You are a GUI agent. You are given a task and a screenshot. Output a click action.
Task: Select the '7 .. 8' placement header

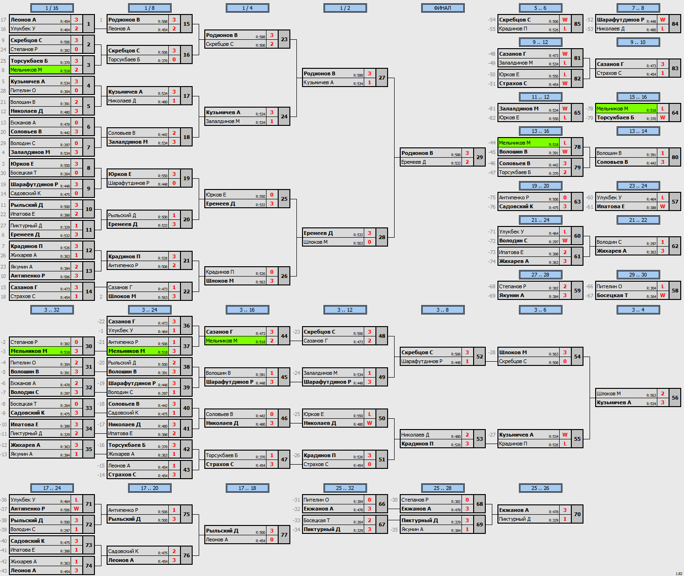pos(638,8)
